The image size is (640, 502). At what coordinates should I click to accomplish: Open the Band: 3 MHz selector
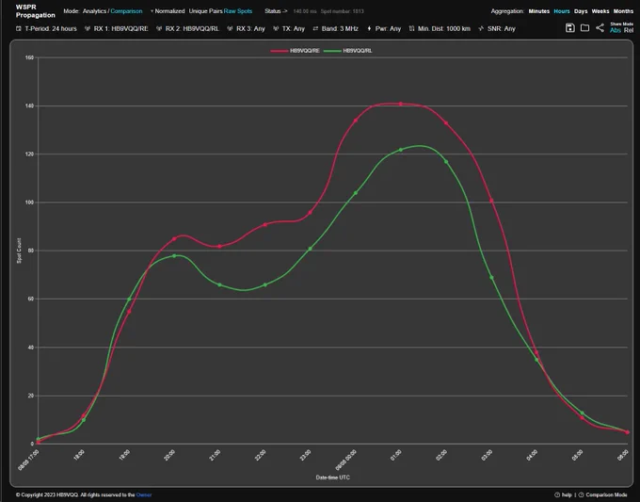point(340,28)
